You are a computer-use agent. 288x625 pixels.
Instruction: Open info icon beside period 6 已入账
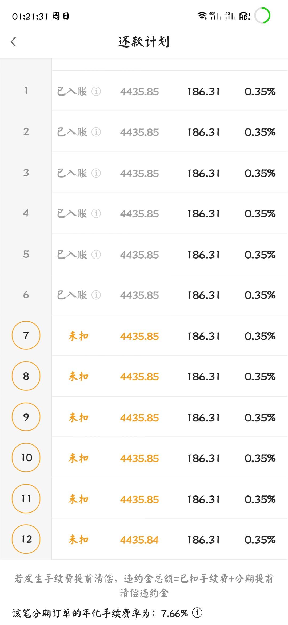96,295
